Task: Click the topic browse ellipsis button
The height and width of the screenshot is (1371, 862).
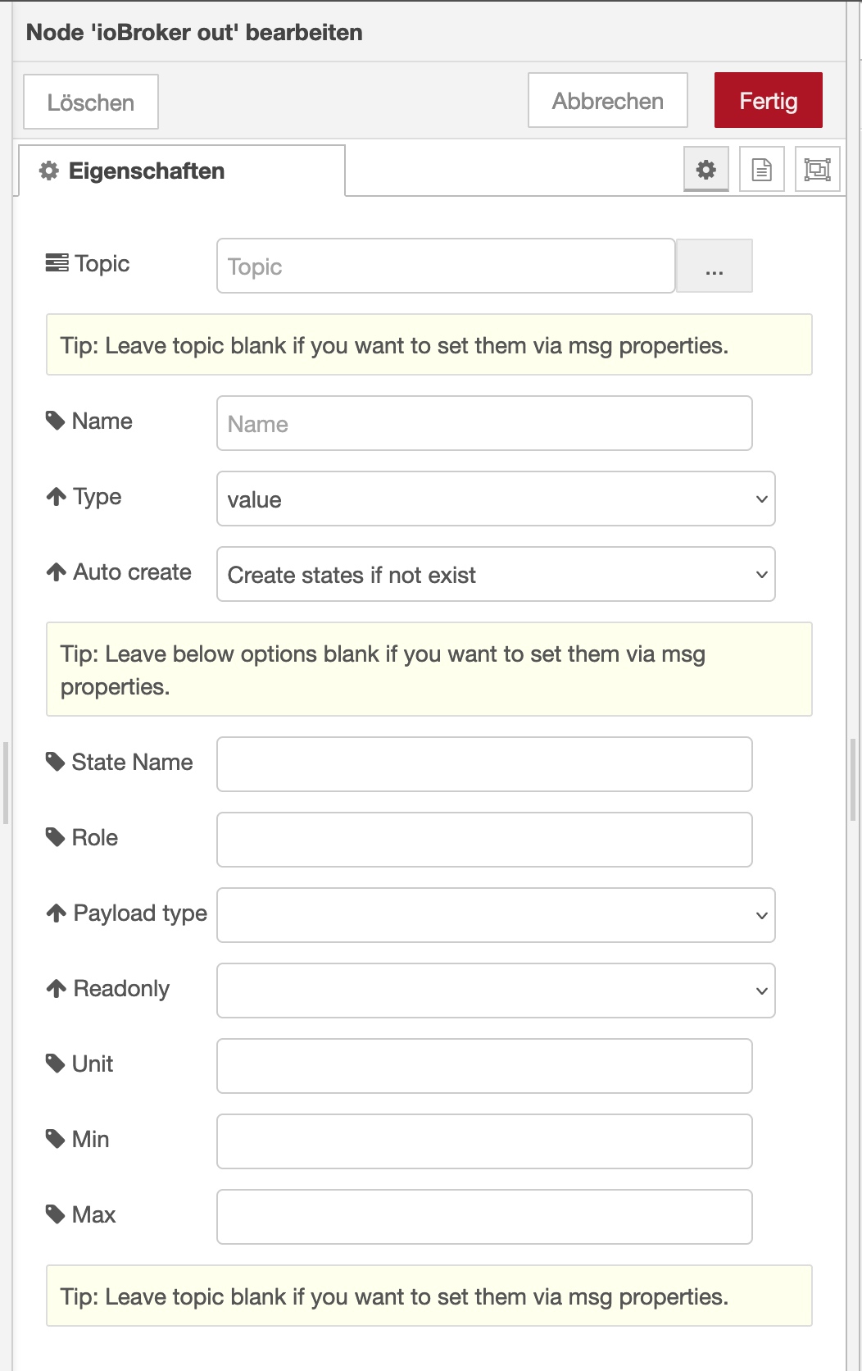Action: 714,266
